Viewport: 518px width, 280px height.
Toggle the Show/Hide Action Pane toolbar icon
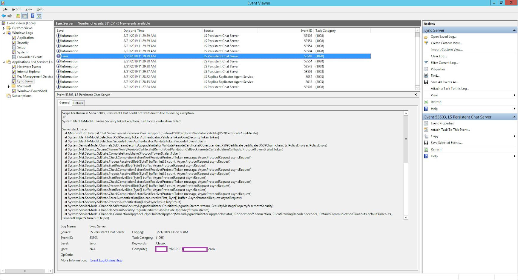(x=39, y=16)
